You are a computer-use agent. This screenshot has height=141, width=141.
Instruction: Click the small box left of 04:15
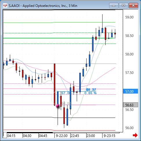click(5, 135)
